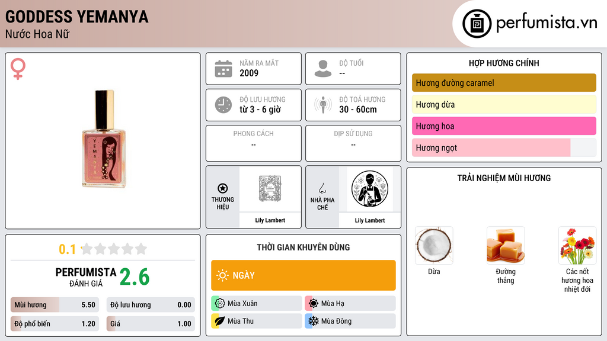Click the star rating icons next to 0.1
The height and width of the screenshot is (341, 607).
(x=114, y=249)
